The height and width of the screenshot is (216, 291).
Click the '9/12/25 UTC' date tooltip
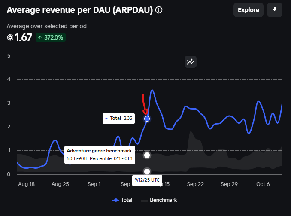coord(147,180)
